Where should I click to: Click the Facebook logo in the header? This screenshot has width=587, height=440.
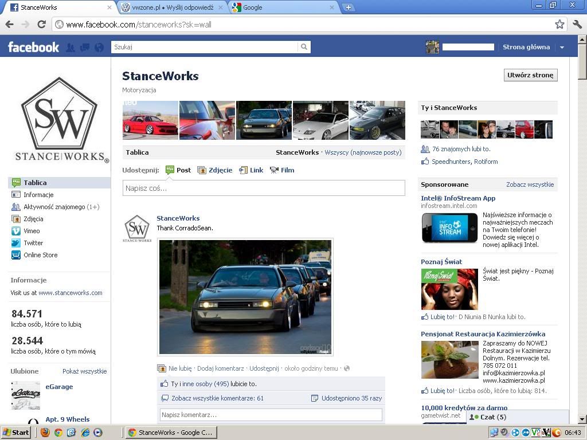point(33,47)
